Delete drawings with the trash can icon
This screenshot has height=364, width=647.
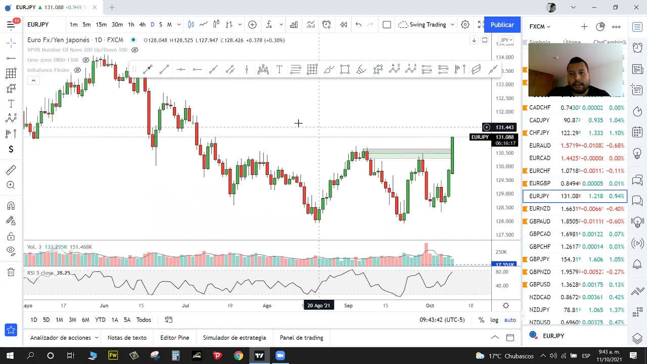point(11,272)
